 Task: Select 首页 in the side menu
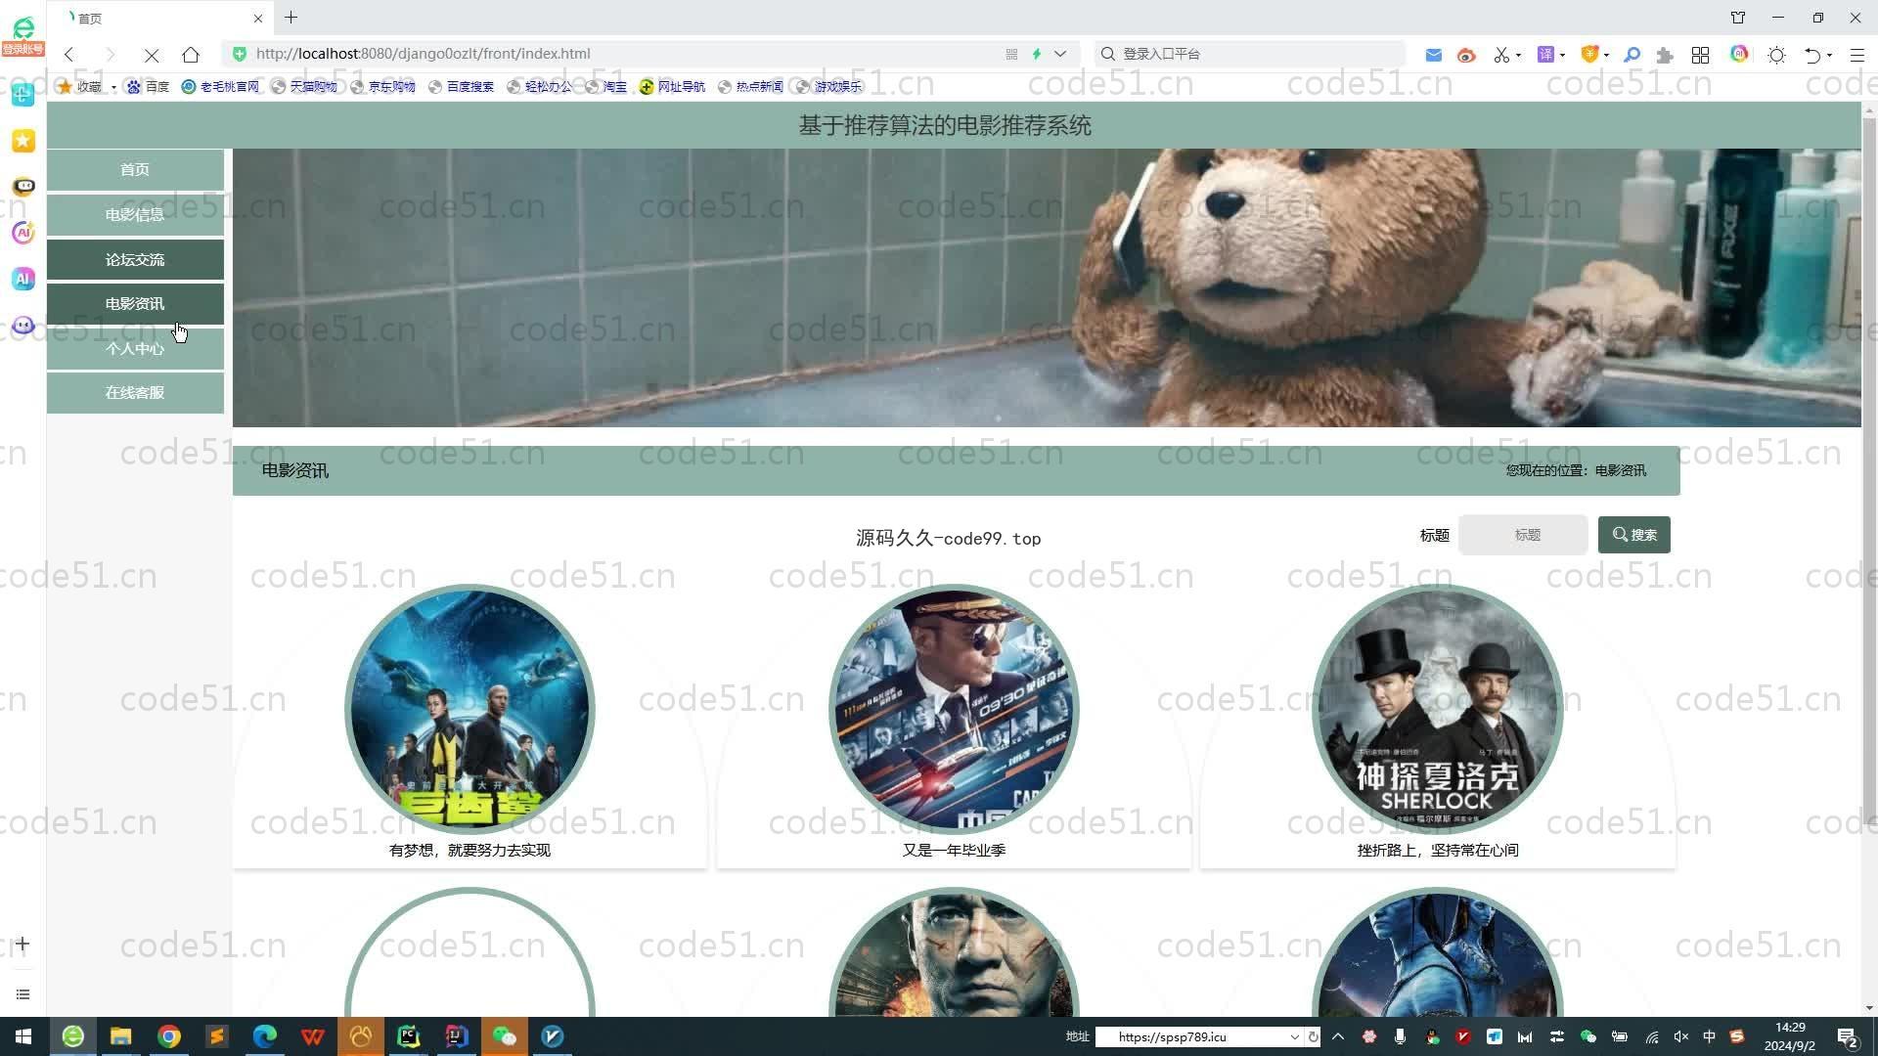pos(135,170)
